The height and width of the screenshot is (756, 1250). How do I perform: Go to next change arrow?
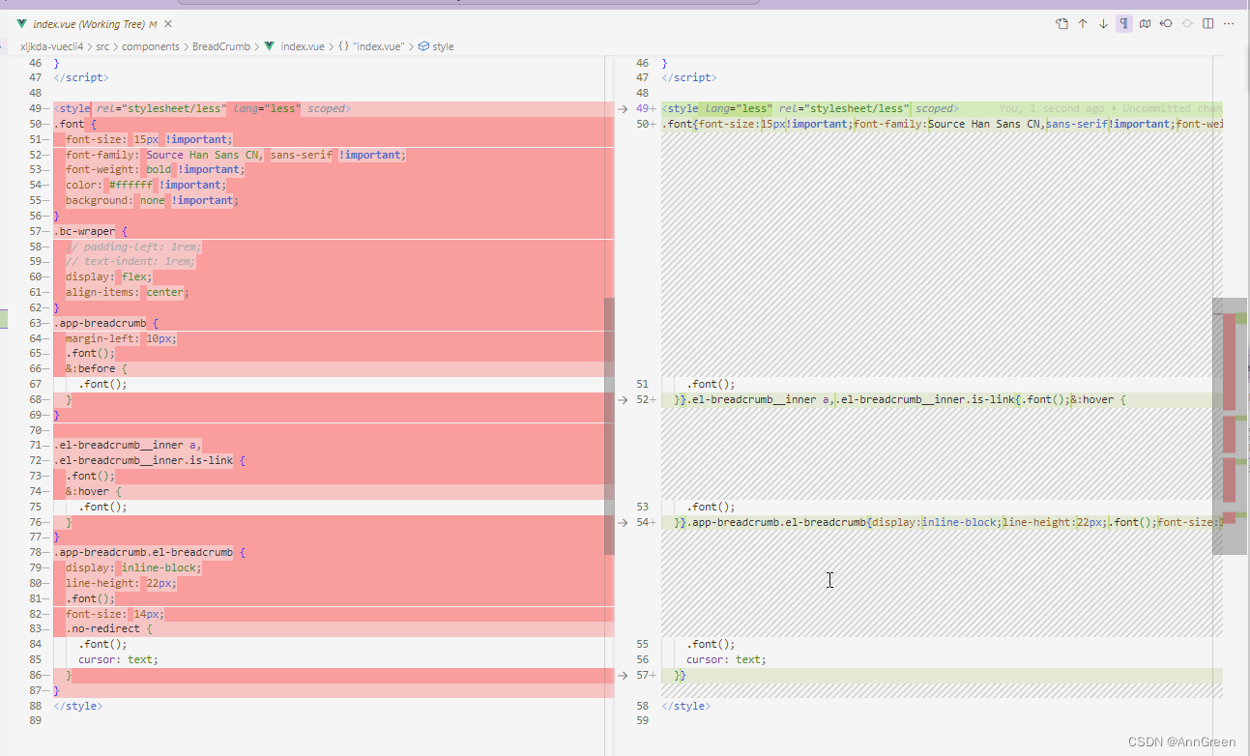coord(1103,24)
